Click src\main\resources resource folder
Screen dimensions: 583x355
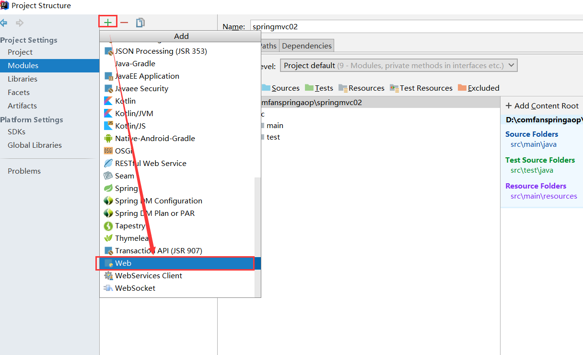tap(544, 196)
